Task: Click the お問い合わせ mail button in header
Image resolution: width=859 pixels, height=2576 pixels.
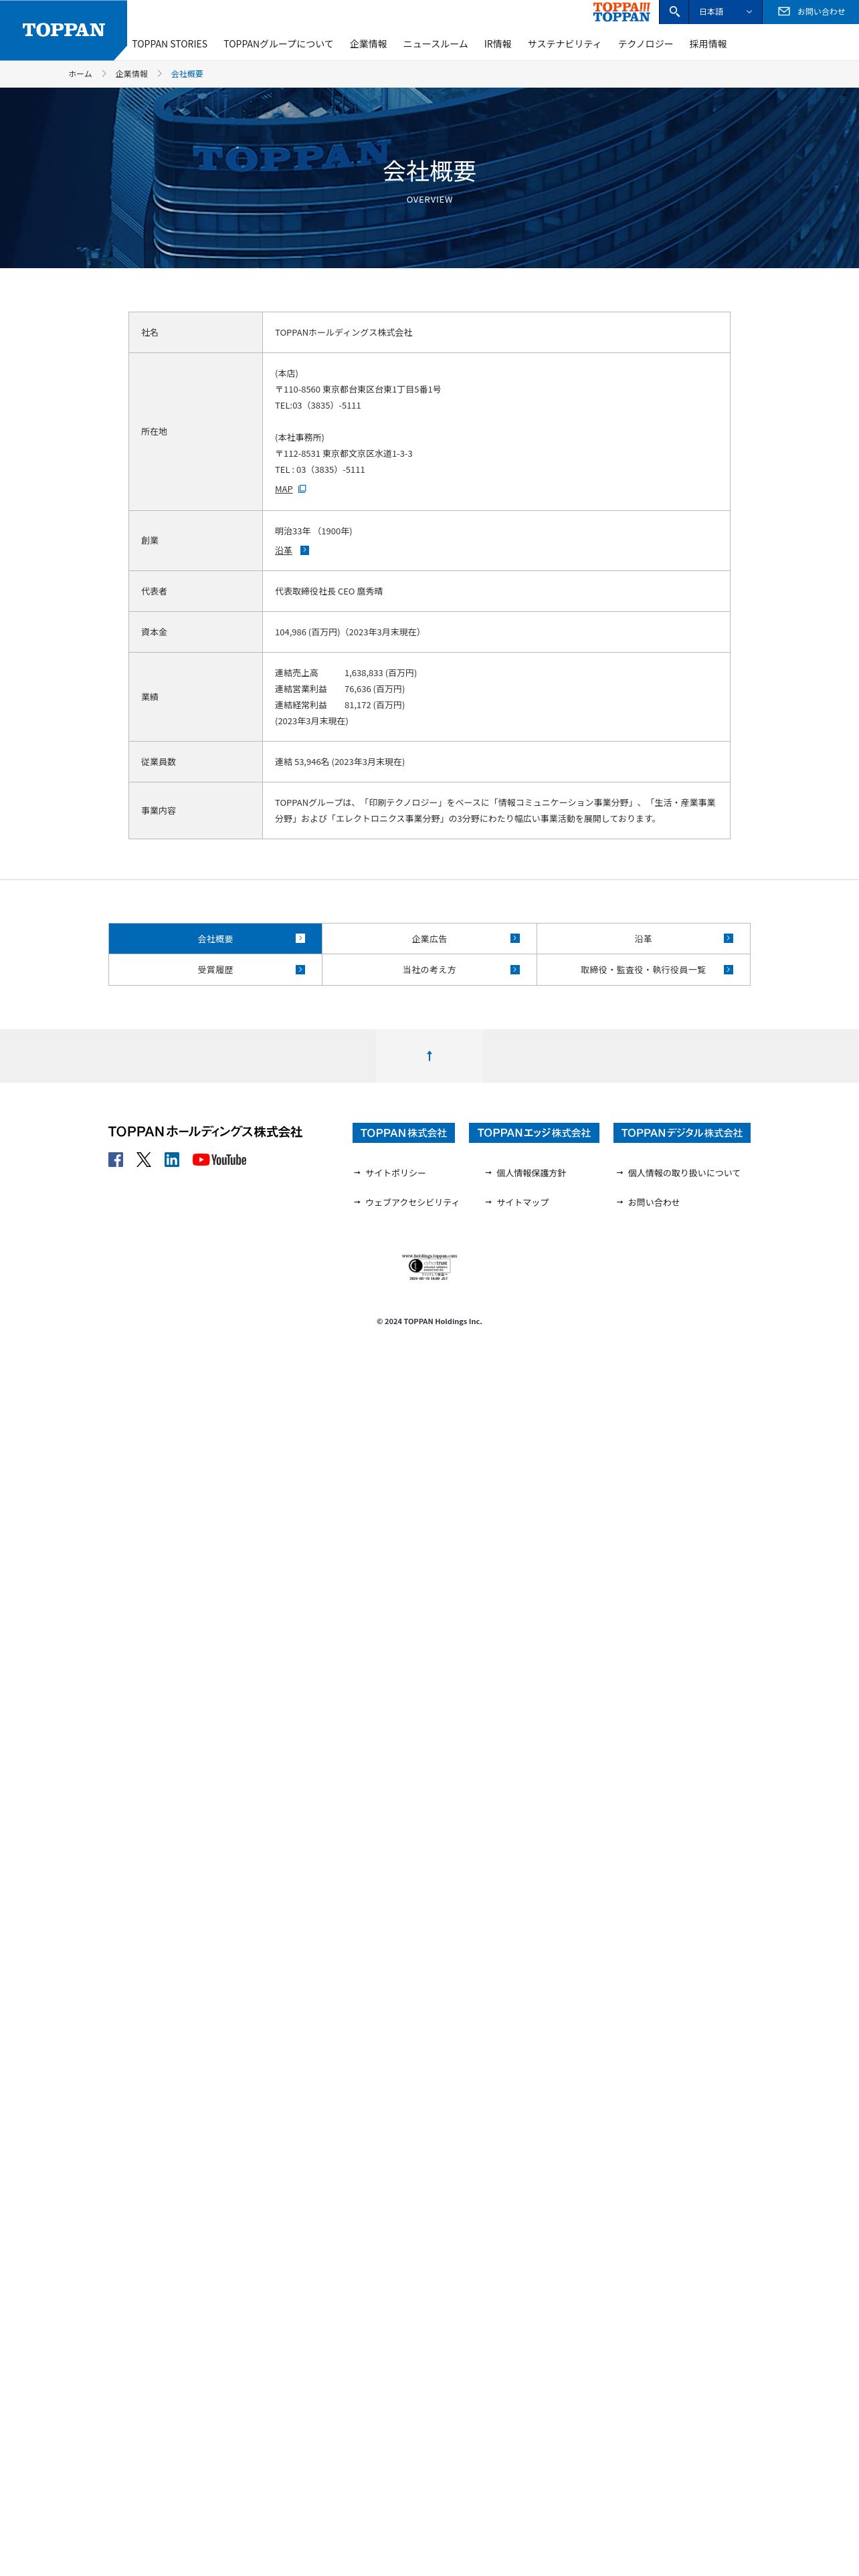Action: tap(811, 12)
